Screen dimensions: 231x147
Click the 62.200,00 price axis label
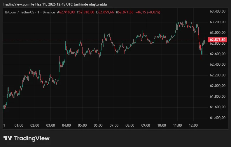pos(218,75)
